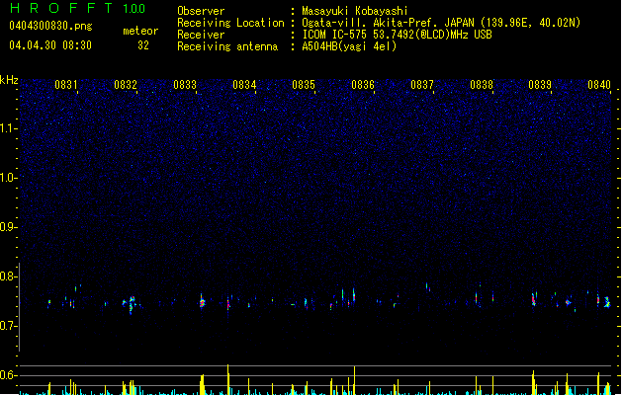
Task: Click the Receiving antenna label
Action: coord(227,46)
